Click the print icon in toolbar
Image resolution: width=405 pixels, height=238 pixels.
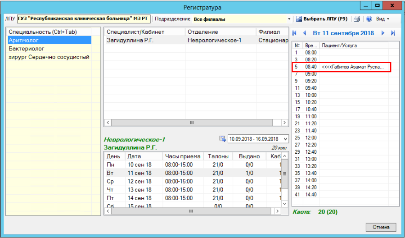click(x=357, y=19)
